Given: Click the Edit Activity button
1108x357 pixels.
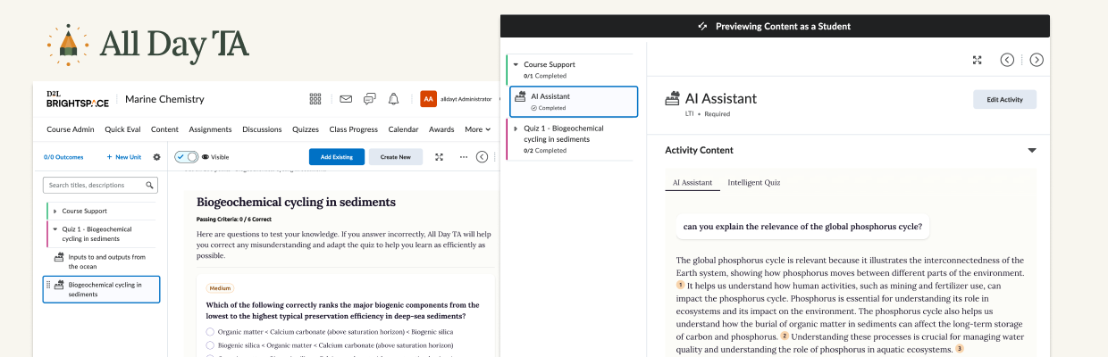Looking at the screenshot, I should coord(1004,99).
